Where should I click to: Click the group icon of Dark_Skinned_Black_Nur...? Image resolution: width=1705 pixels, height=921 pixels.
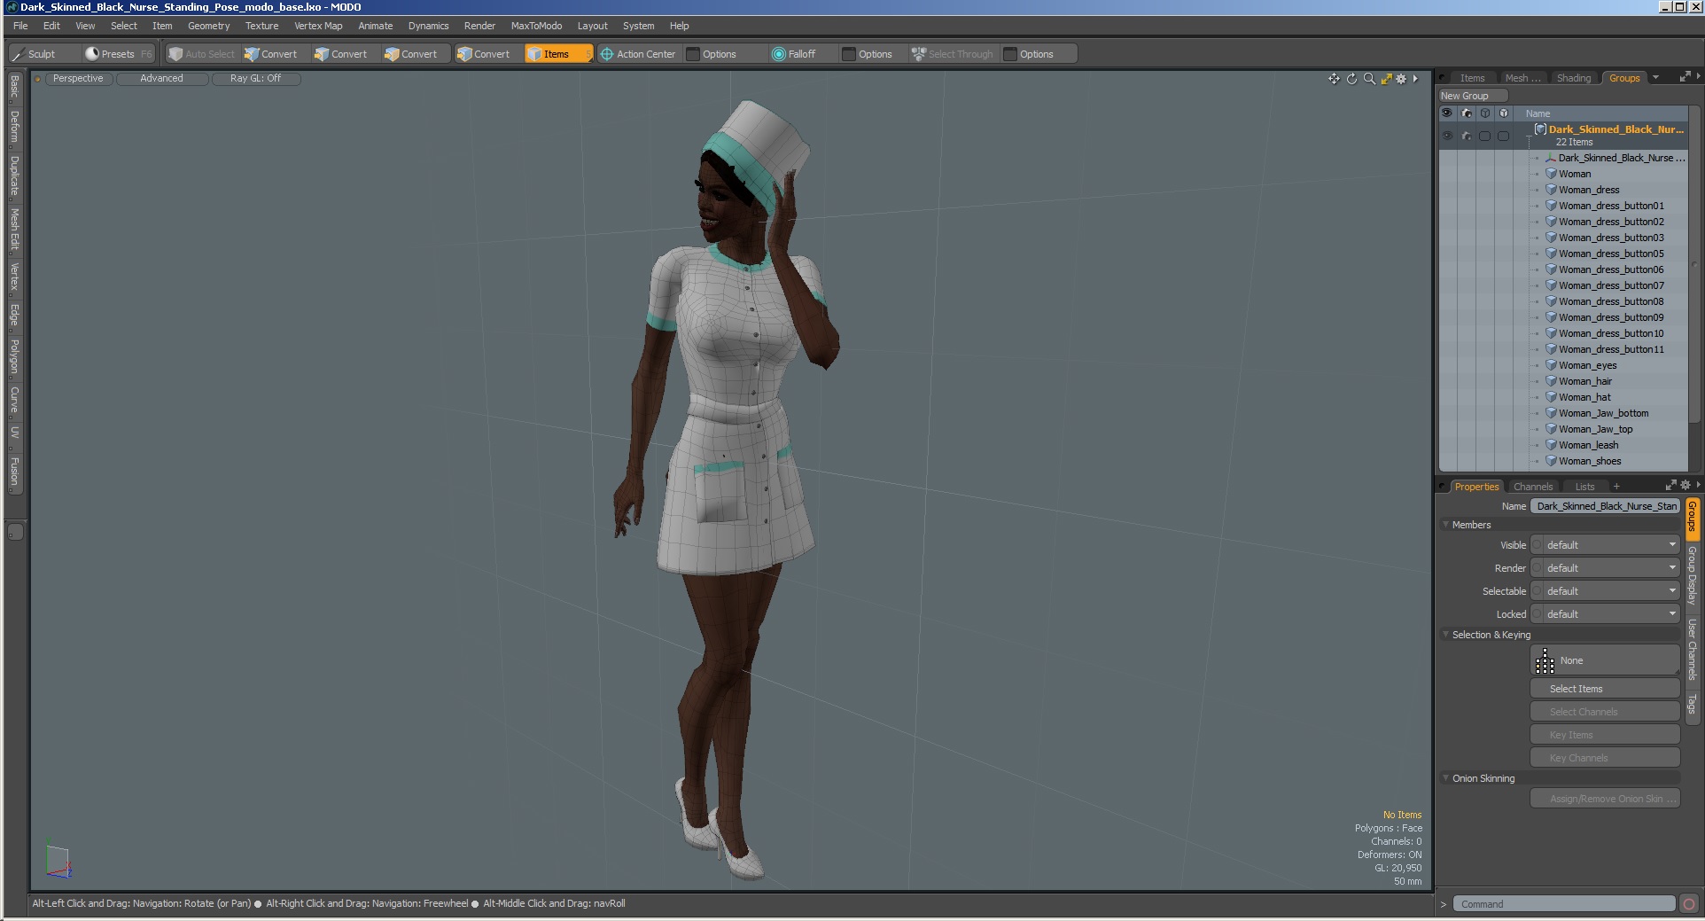pos(1541,129)
